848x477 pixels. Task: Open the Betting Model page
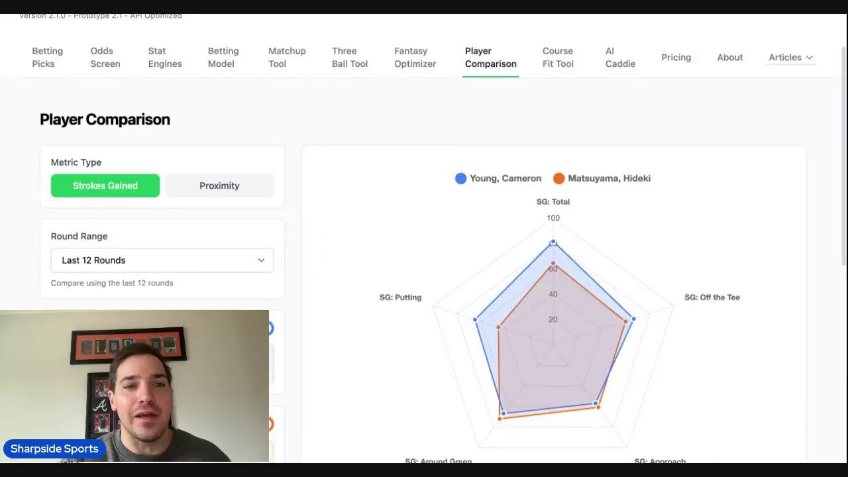[x=223, y=57]
